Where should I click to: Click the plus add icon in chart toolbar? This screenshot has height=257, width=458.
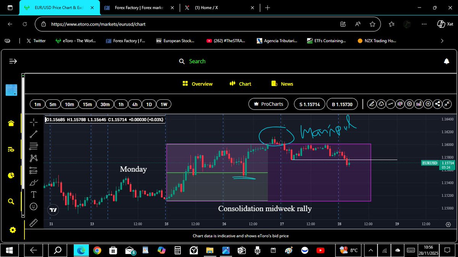pos(428,104)
